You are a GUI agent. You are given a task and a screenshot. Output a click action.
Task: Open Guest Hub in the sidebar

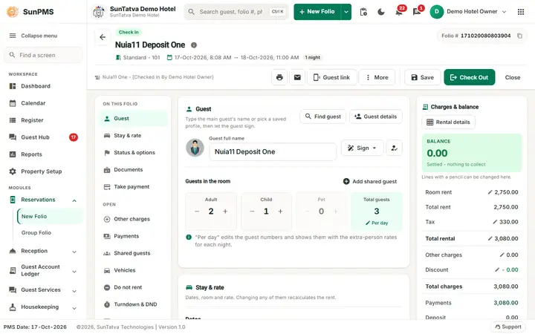point(43,137)
